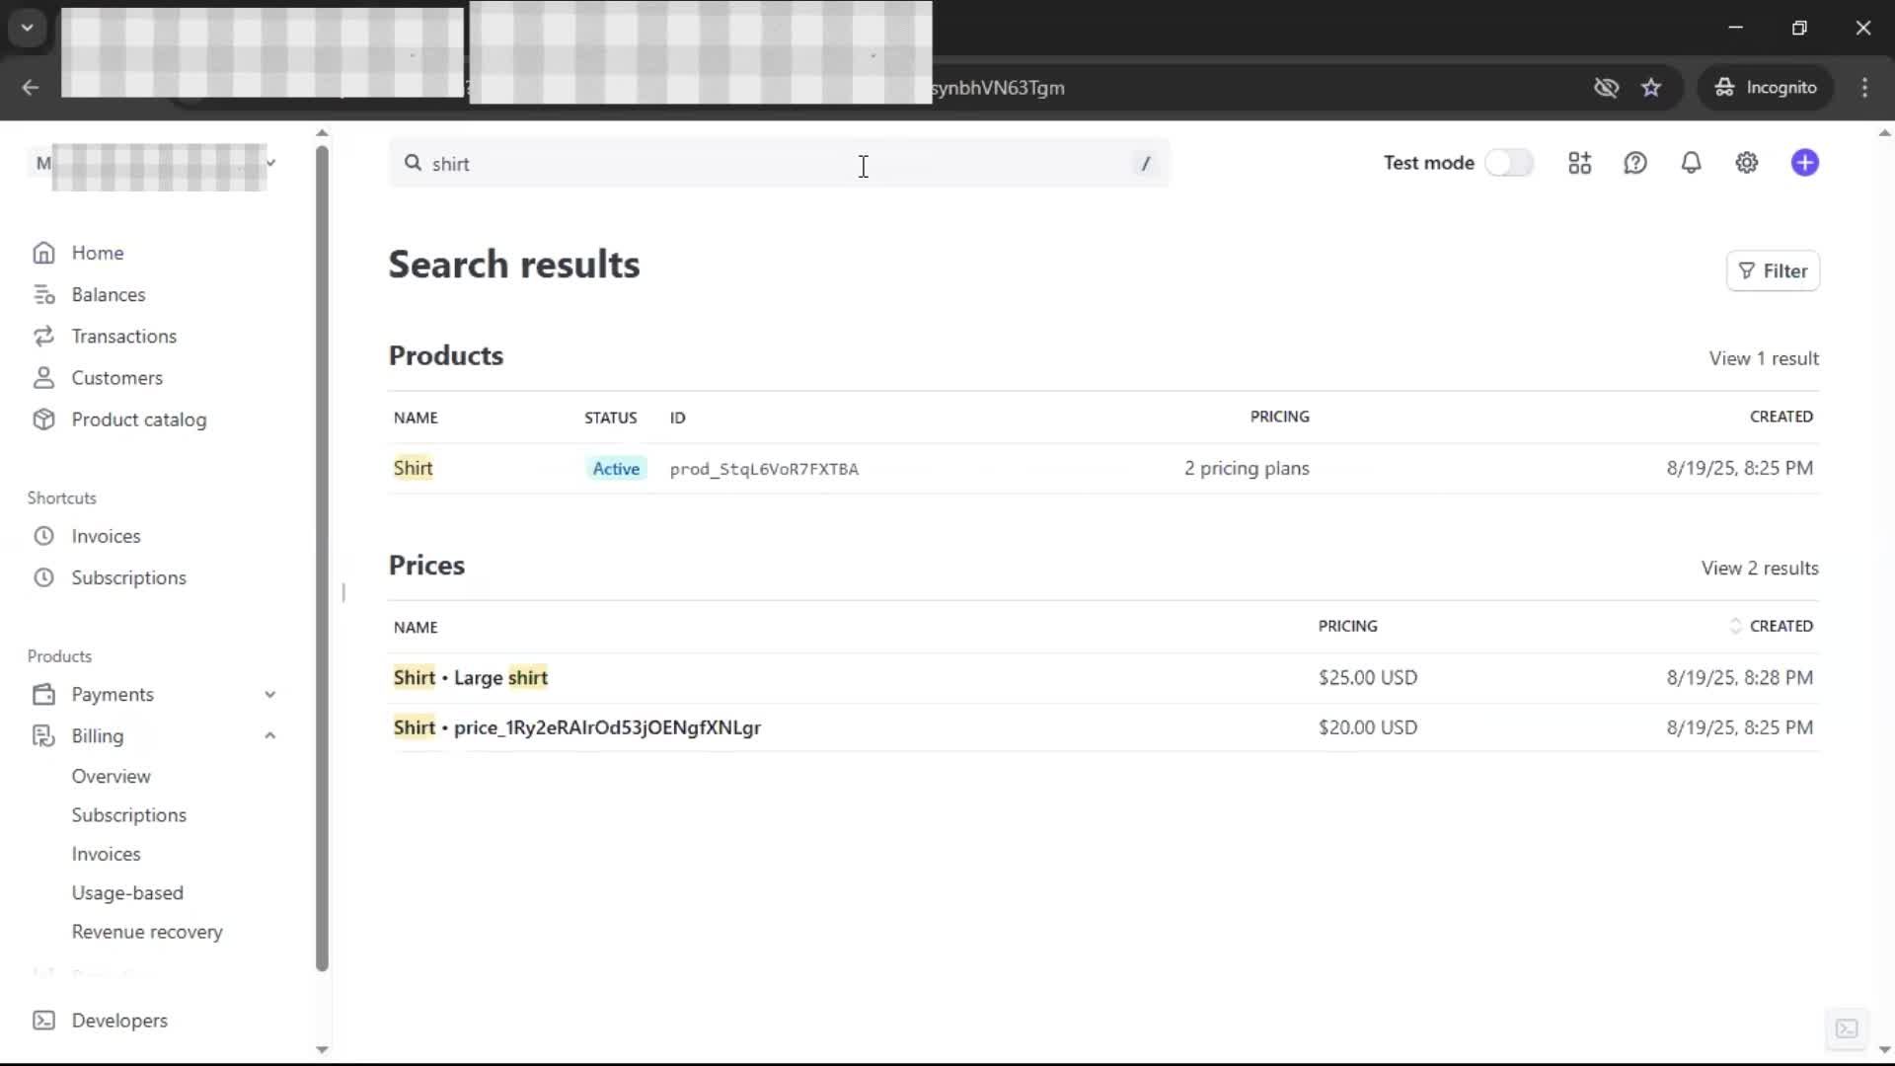Click the search magnifier icon

click(413, 163)
